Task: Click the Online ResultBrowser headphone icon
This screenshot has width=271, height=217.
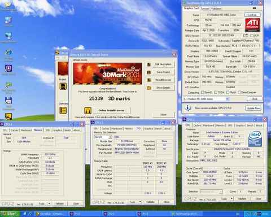Action: (x=88, y=110)
